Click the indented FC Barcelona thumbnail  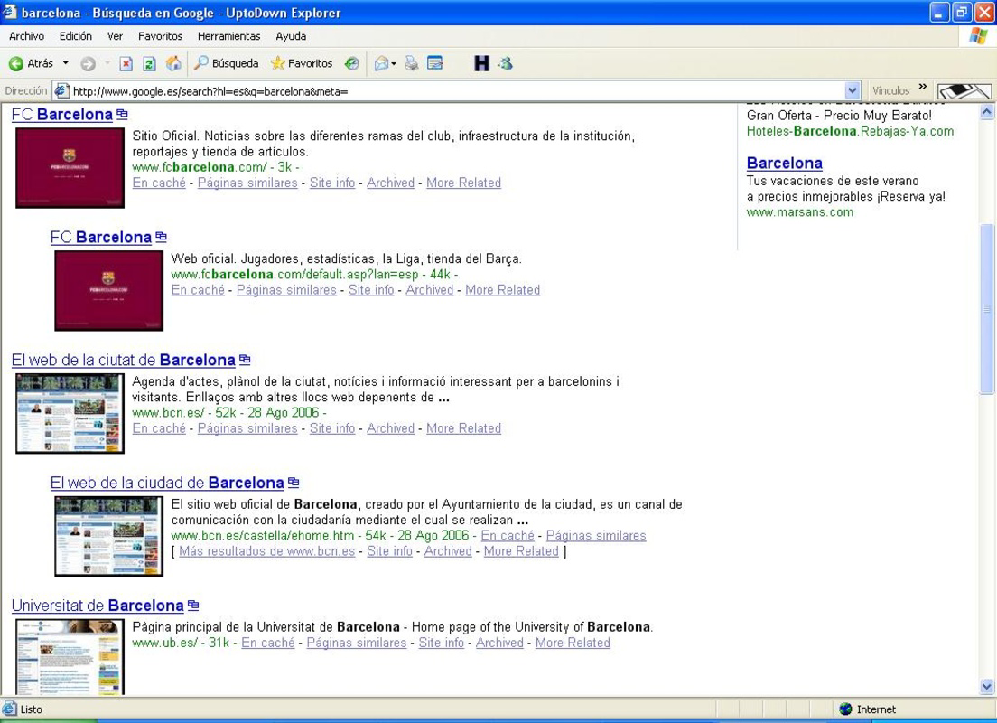click(x=108, y=291)
